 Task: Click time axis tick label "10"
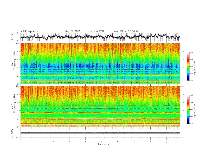click(183, 142)
